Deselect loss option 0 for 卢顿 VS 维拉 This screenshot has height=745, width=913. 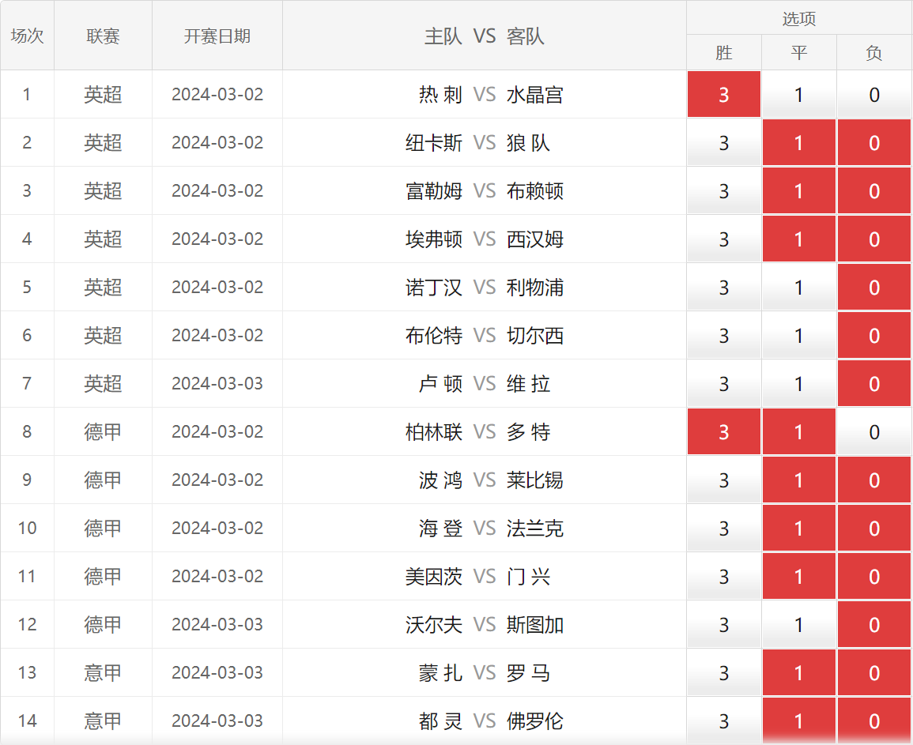(x=874, y=383)
